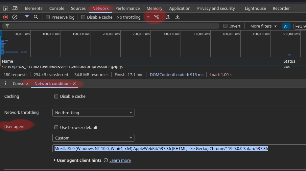Click the import HAR upload icon
This screenshot has height=171, width=306.
(x=168, y=17)
